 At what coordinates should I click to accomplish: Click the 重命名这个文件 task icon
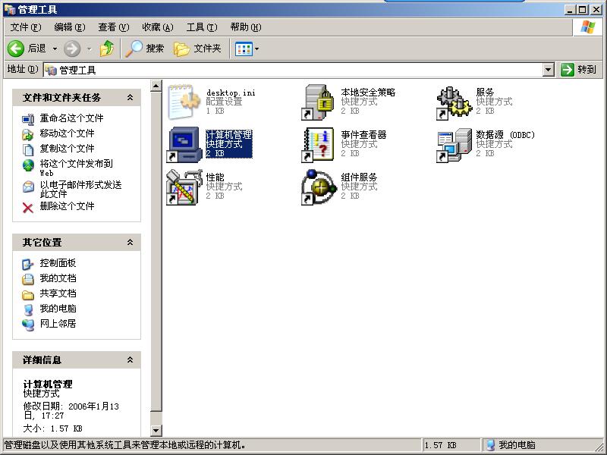28,119
